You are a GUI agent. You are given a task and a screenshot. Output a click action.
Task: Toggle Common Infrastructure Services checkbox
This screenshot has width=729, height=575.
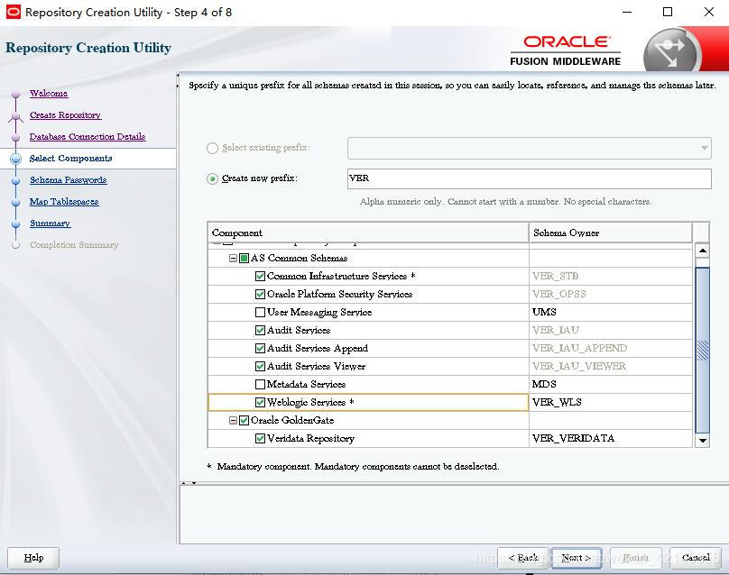tap(261, 276)
